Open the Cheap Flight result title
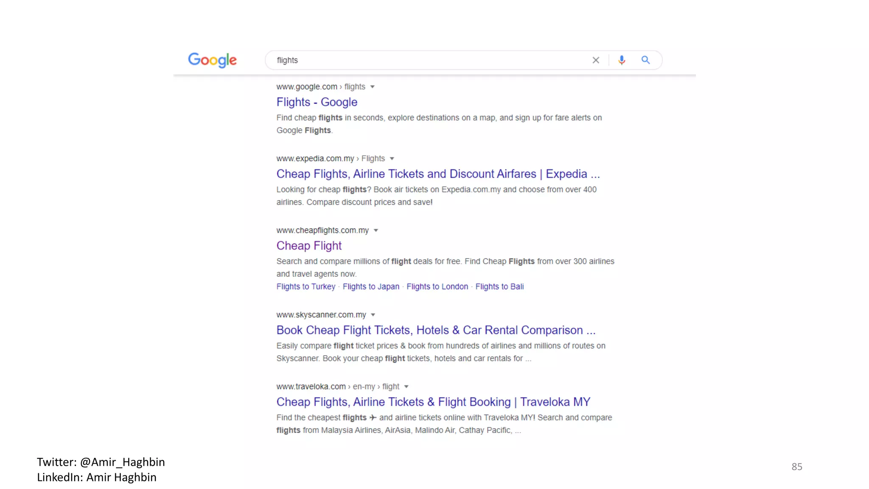869x489 pixels. [x=309, y=246]
